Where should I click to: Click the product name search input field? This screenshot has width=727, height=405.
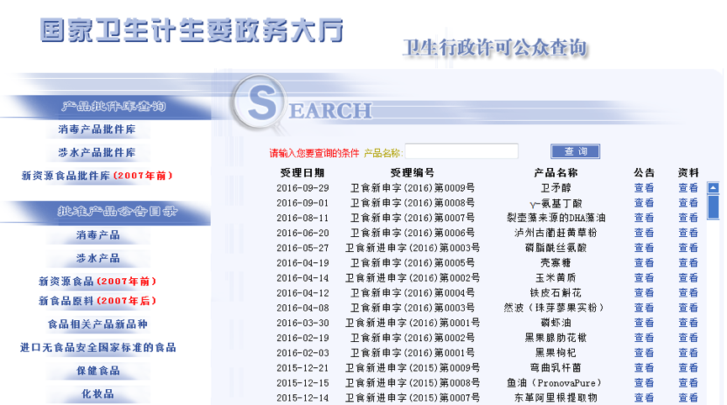click(x=461, y=152)
